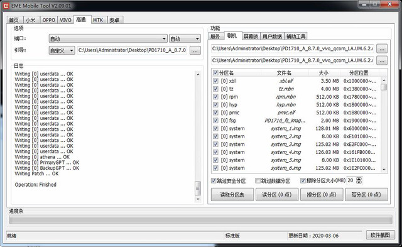
Task: Open the VIVO tab
Action: [x=65, y=20]
